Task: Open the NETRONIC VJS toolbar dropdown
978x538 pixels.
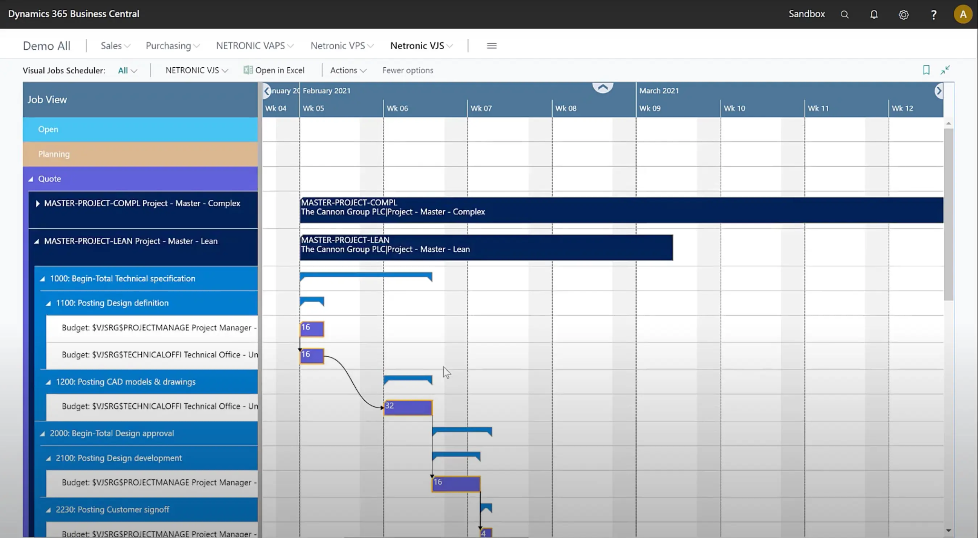Action: coord(197,70)
